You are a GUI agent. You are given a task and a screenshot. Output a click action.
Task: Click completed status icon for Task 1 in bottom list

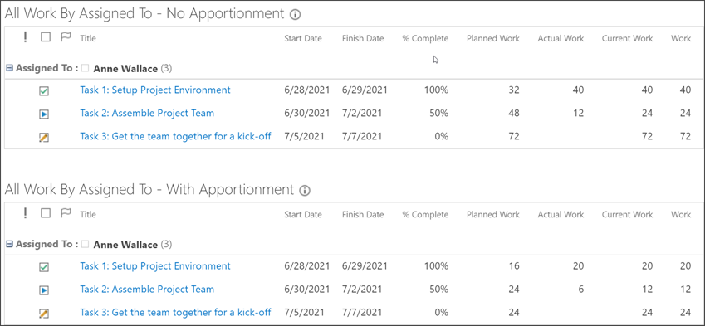44,267
